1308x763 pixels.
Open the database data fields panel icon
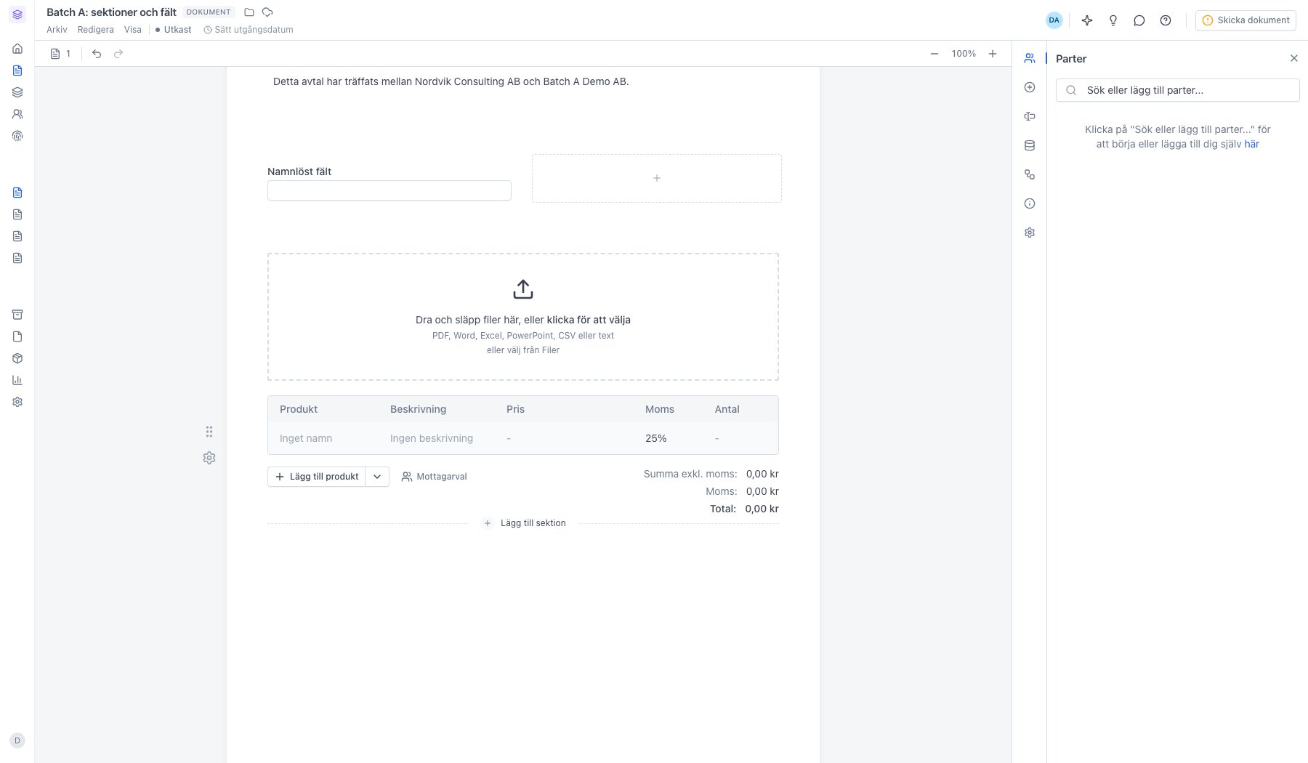1030,145
